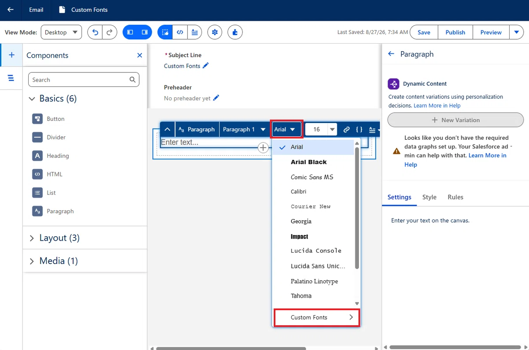The image size is (529, 350).
Task: Click the font list scrollbar
Action: (357, 205)
